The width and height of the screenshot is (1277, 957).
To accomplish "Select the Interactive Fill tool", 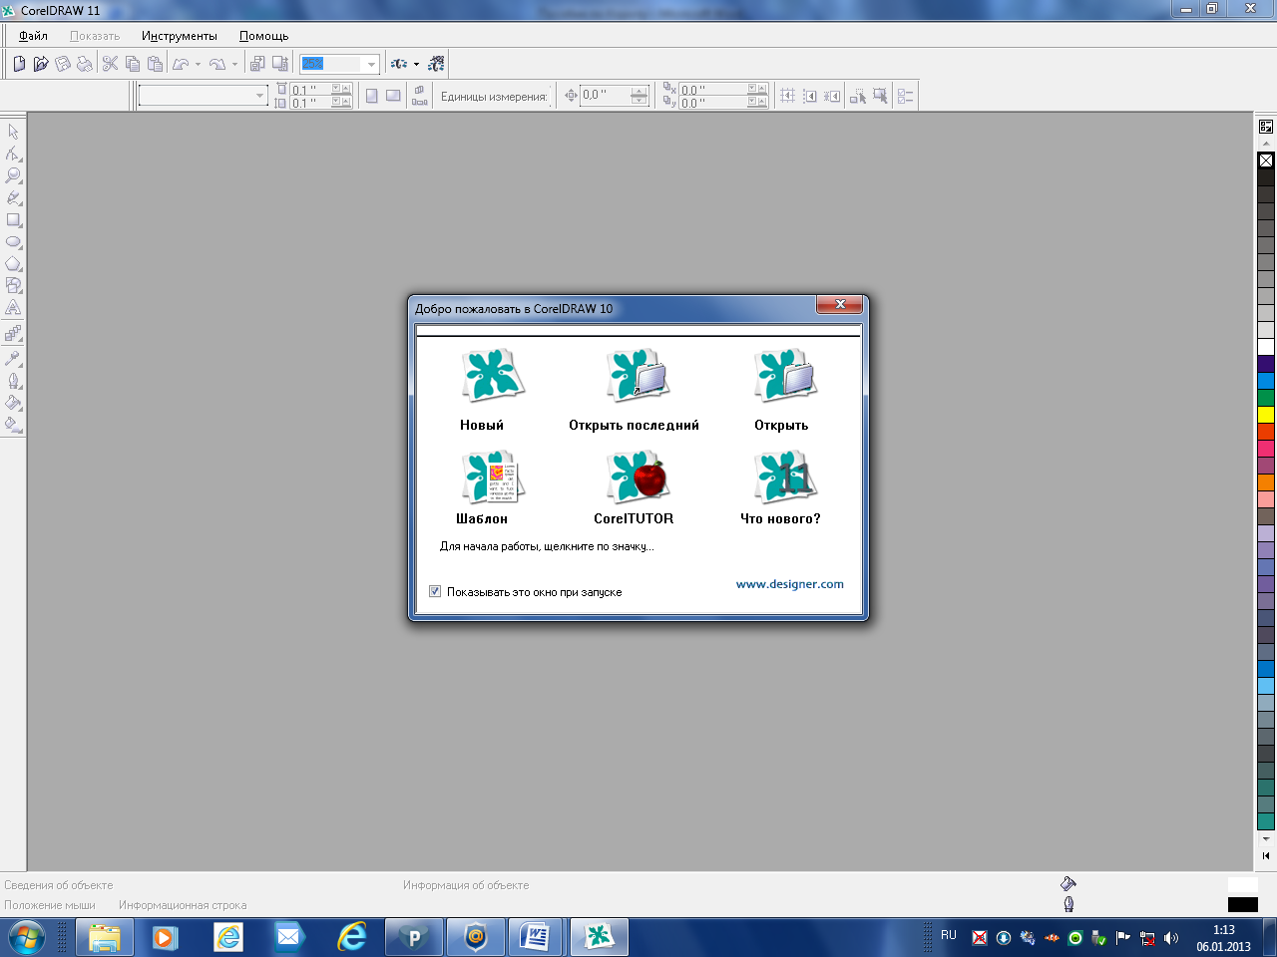I will 13,425.
